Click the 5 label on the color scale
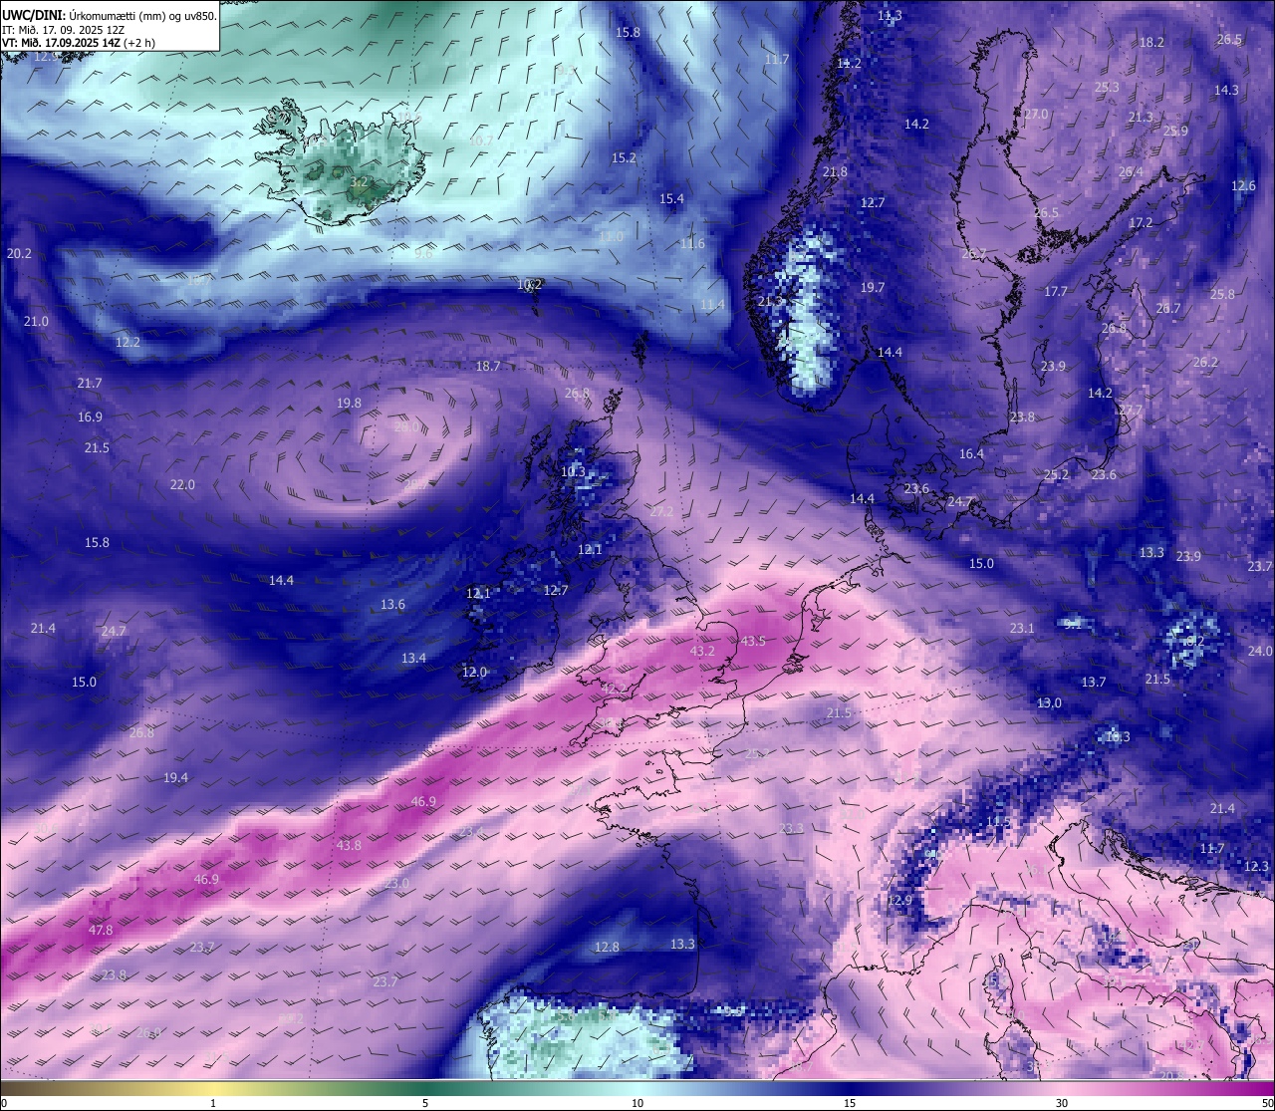 tap(425, 1103)
